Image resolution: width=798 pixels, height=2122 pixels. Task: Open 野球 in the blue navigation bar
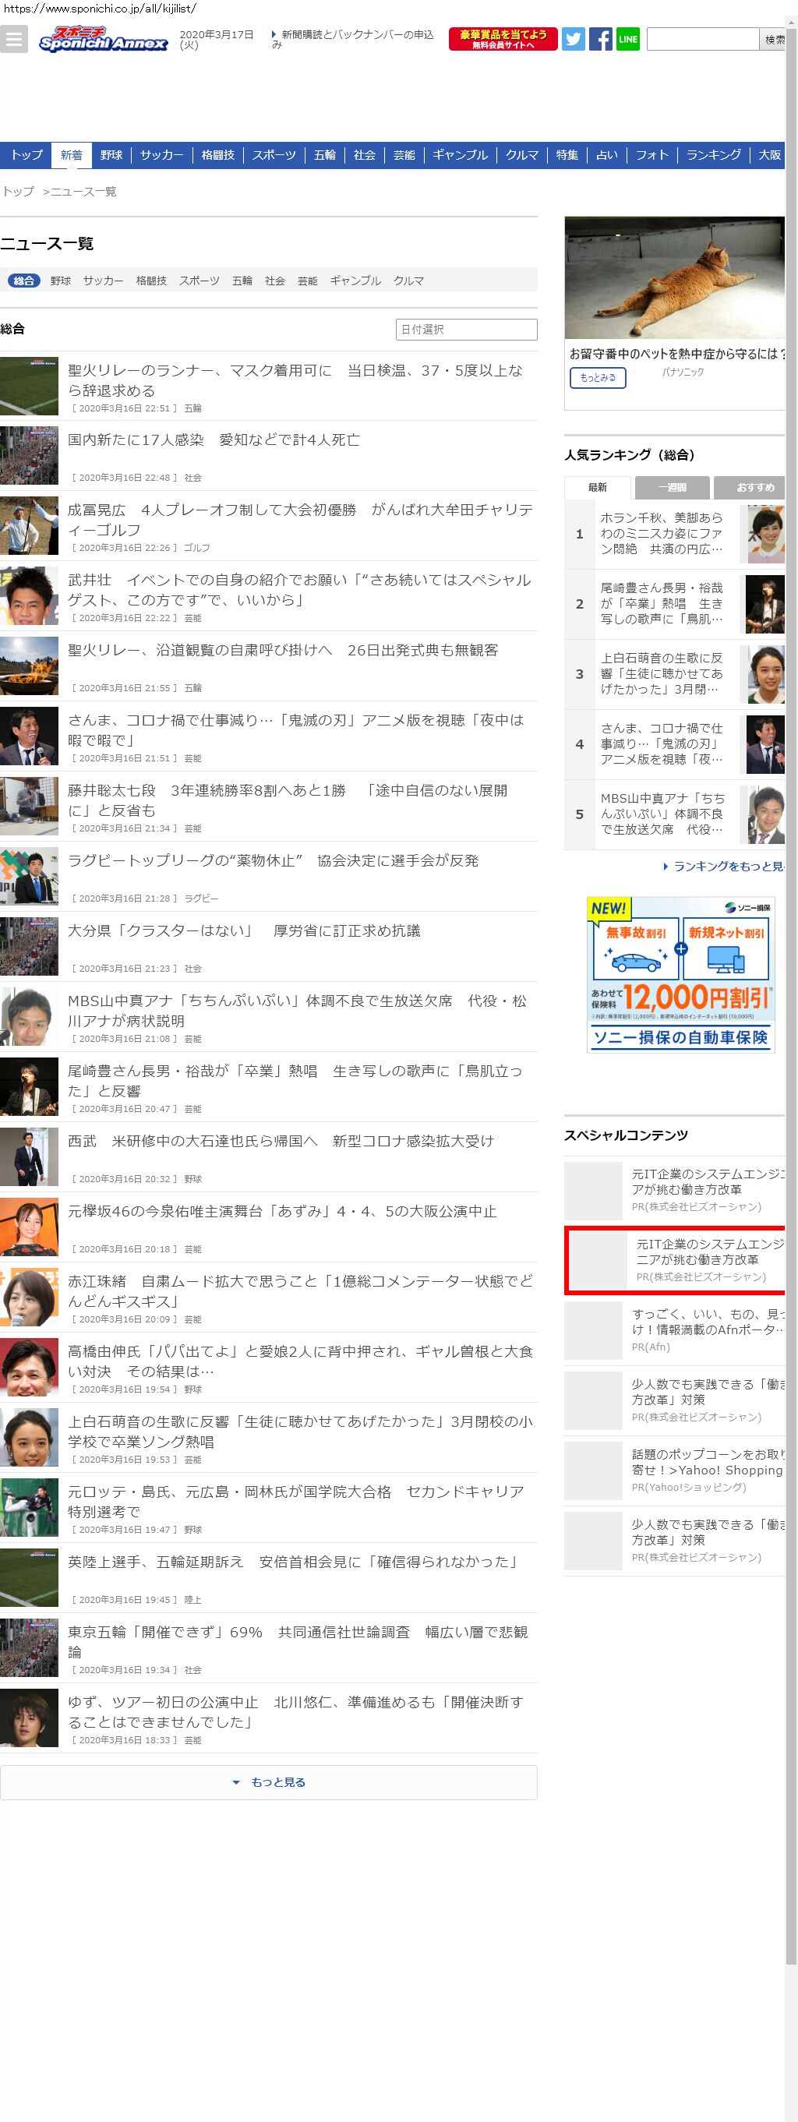tap(111, 155)
